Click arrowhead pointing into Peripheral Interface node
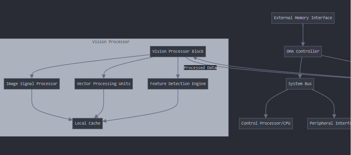Viewport: 351px width, 155px height. pyautogui.click(x=334, y=116)
